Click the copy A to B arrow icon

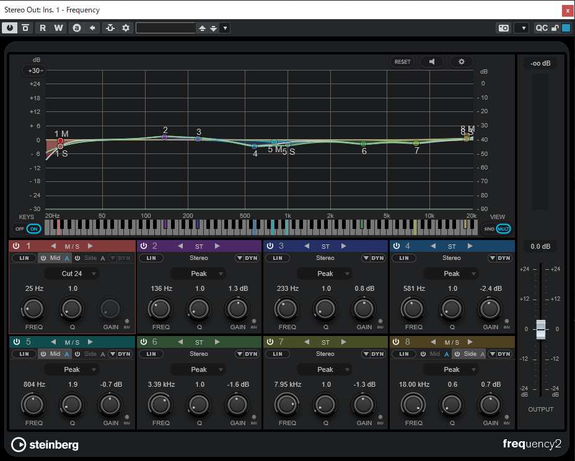coord(92,28)
